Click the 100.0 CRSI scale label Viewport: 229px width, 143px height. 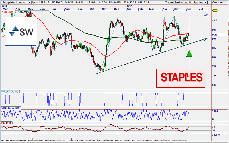(215, 111)
